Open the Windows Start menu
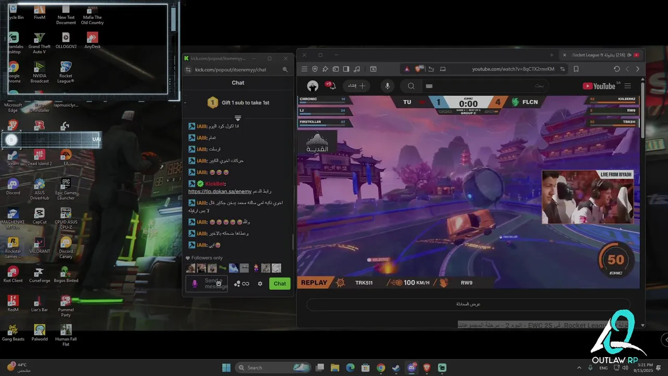 226,368
